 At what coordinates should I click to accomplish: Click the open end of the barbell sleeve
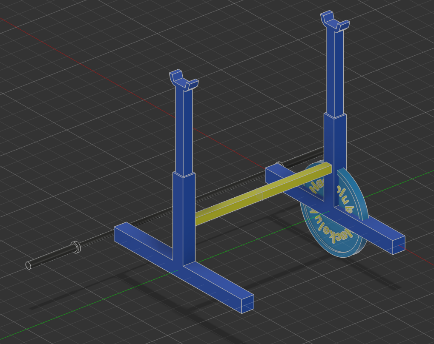click(x=28, y=265)
